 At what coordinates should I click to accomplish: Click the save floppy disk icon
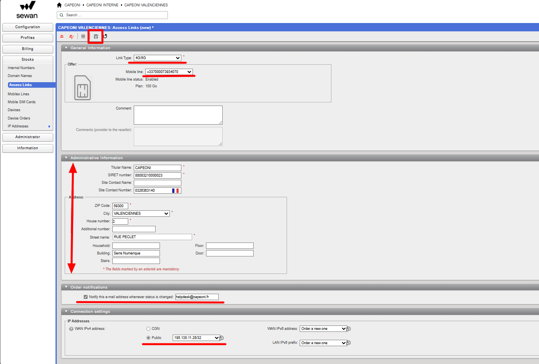(96, 37)
